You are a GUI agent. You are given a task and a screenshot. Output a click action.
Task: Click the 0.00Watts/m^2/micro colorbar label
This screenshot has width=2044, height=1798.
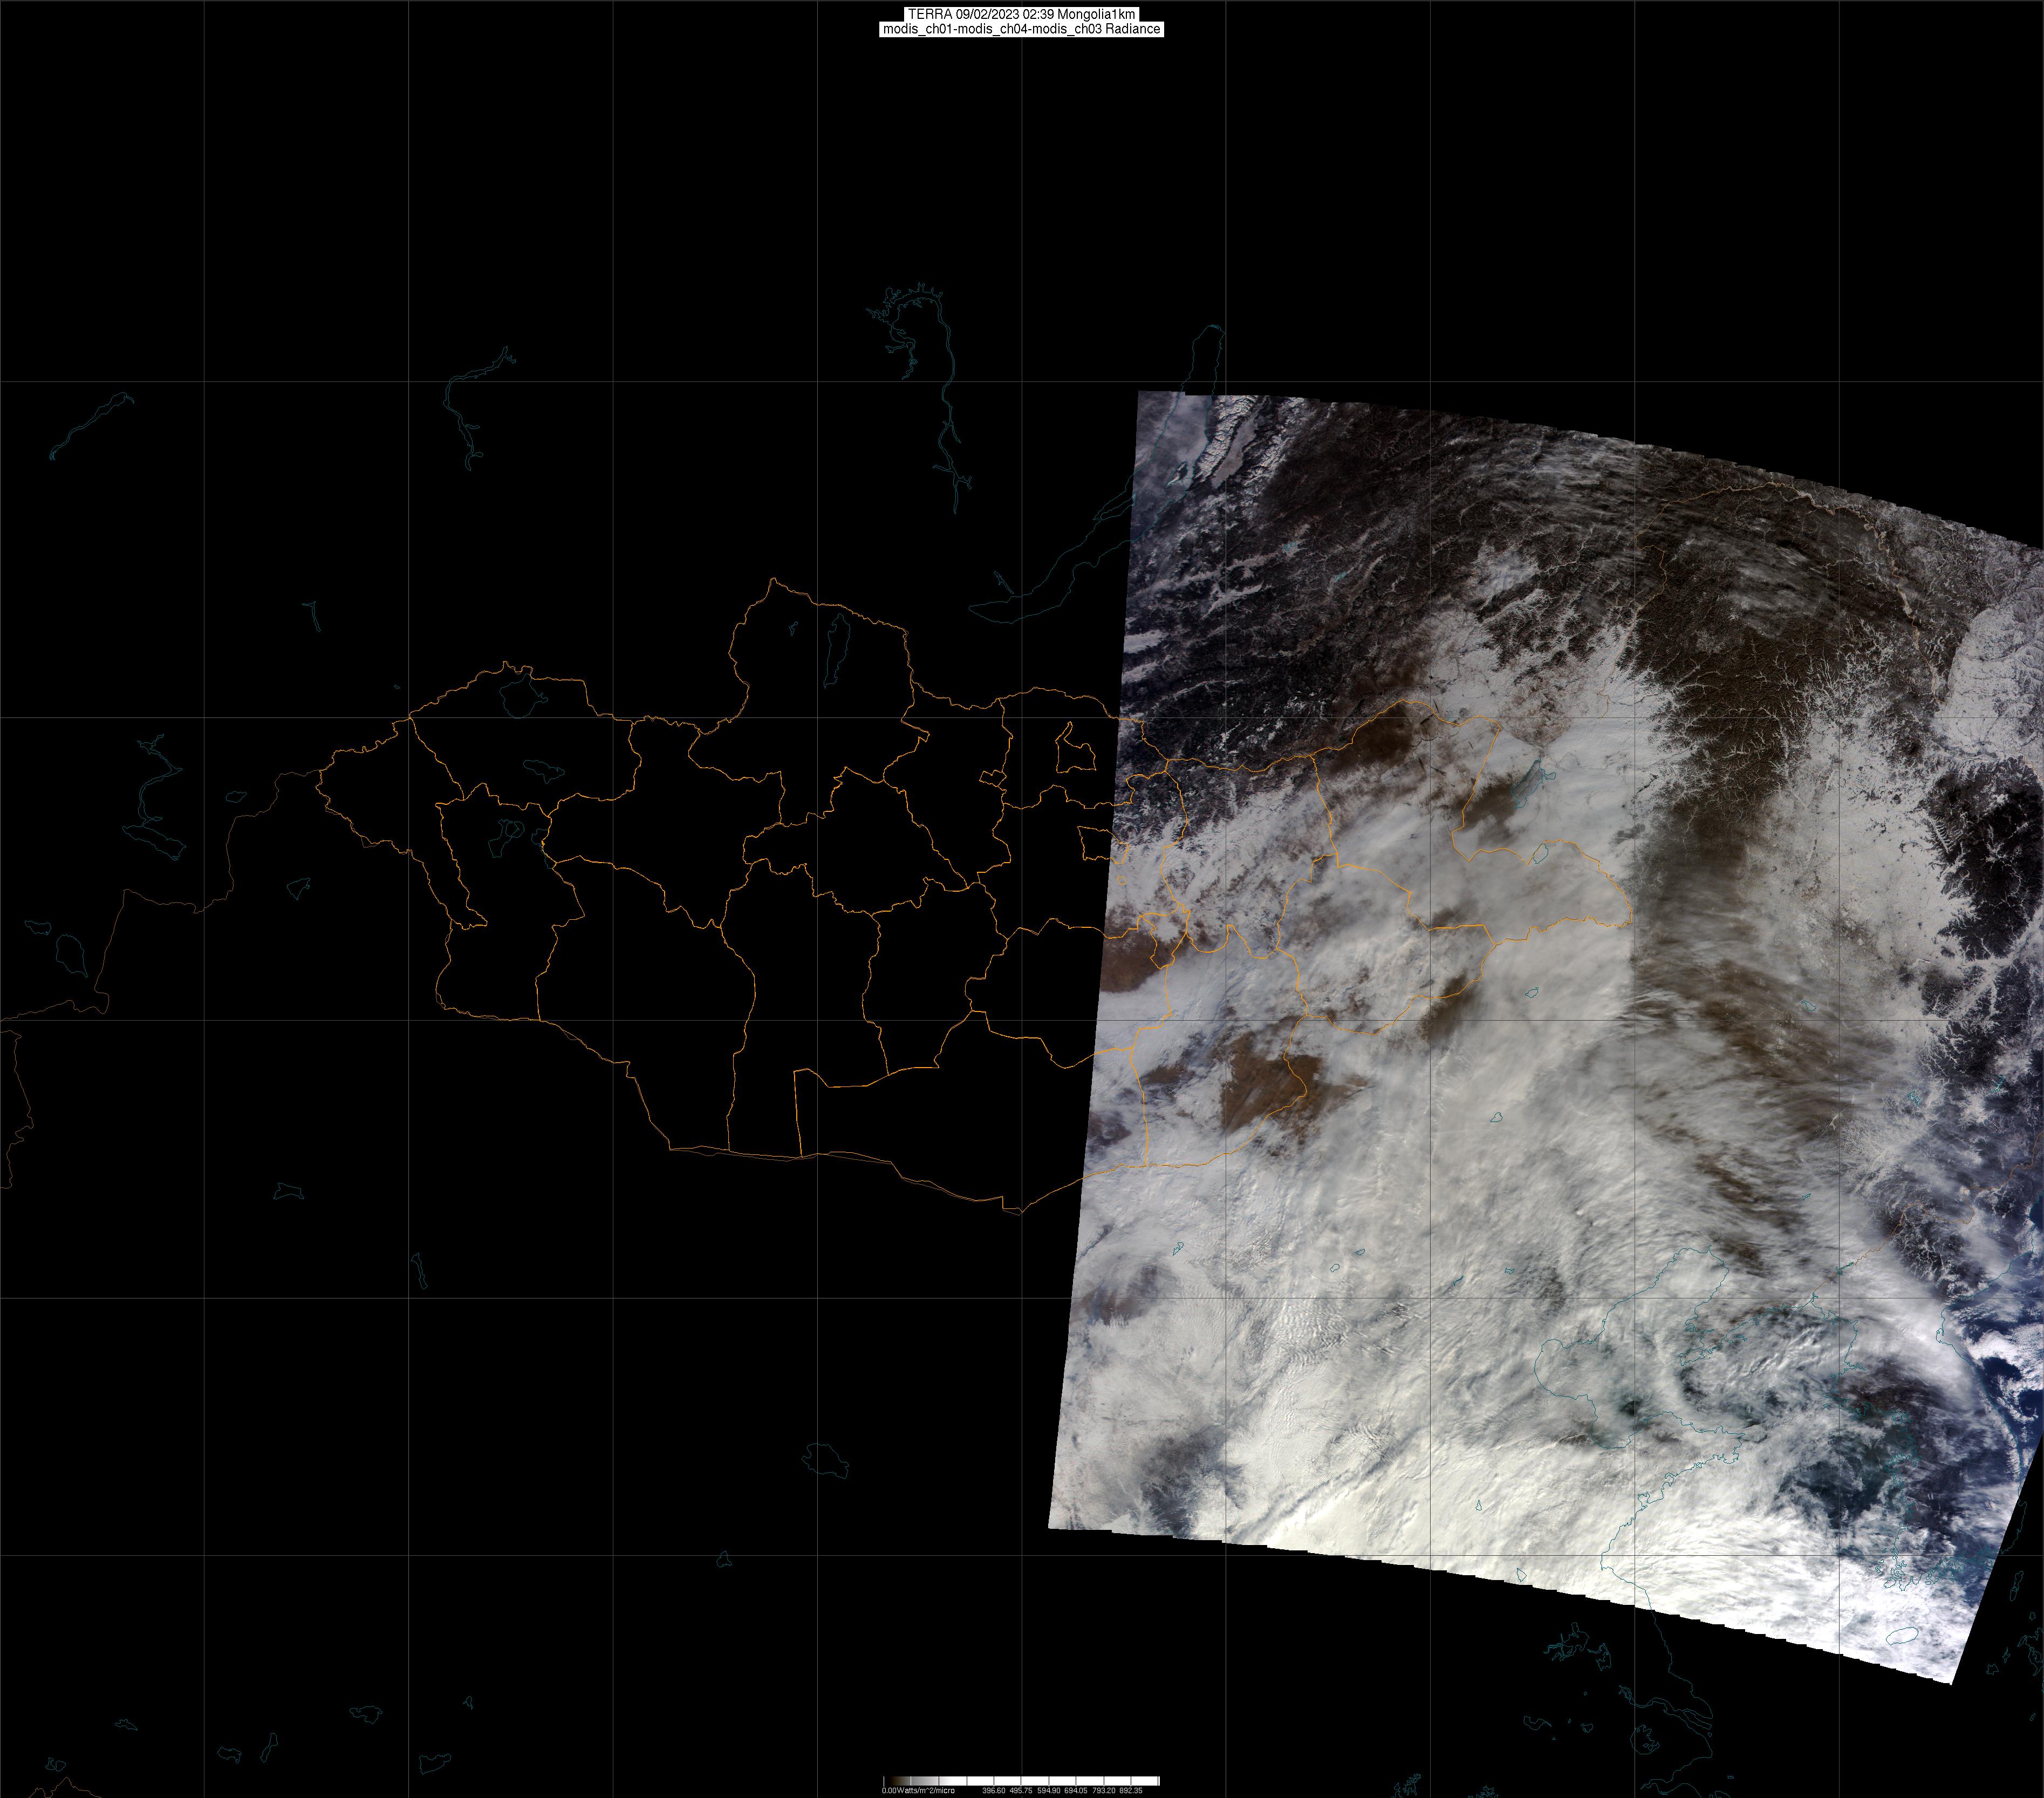point(918,1790)
